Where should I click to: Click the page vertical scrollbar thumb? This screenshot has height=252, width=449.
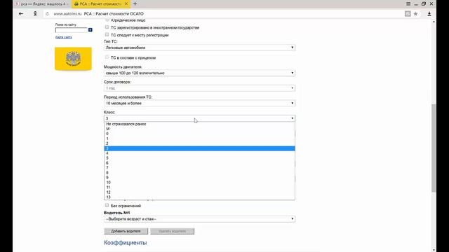click(434, 148)
